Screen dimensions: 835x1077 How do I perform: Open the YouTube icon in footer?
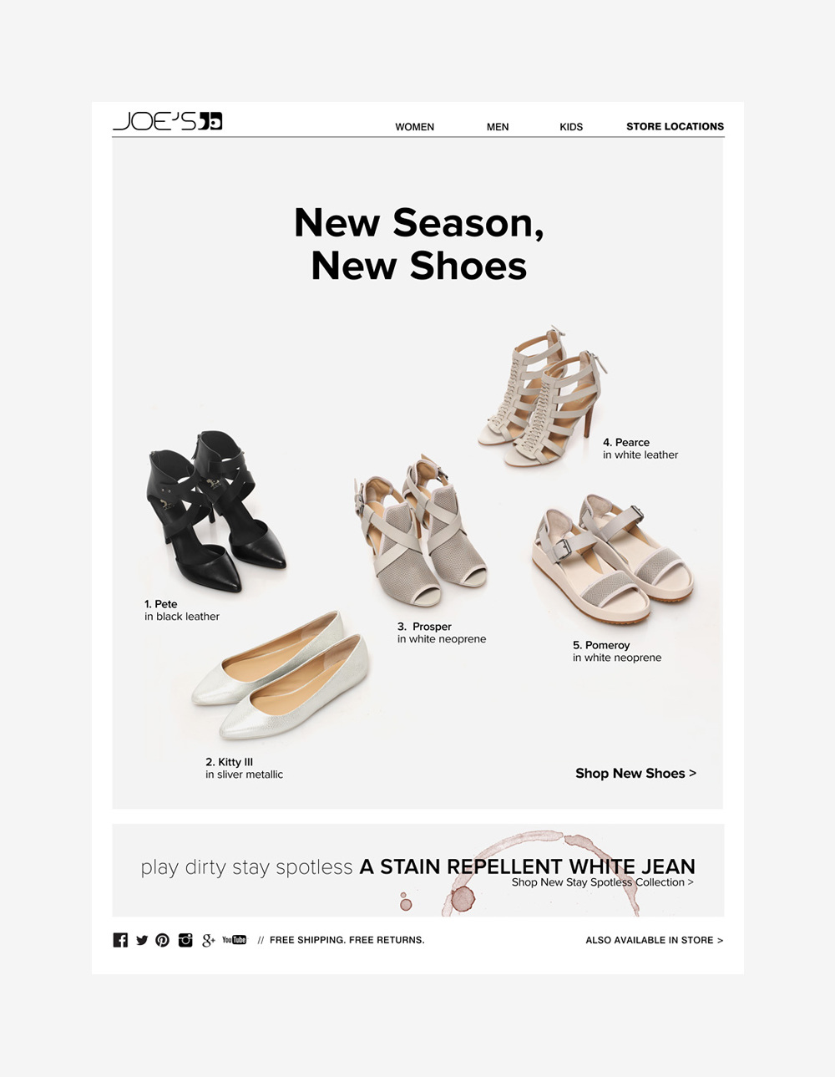point(235,940)
